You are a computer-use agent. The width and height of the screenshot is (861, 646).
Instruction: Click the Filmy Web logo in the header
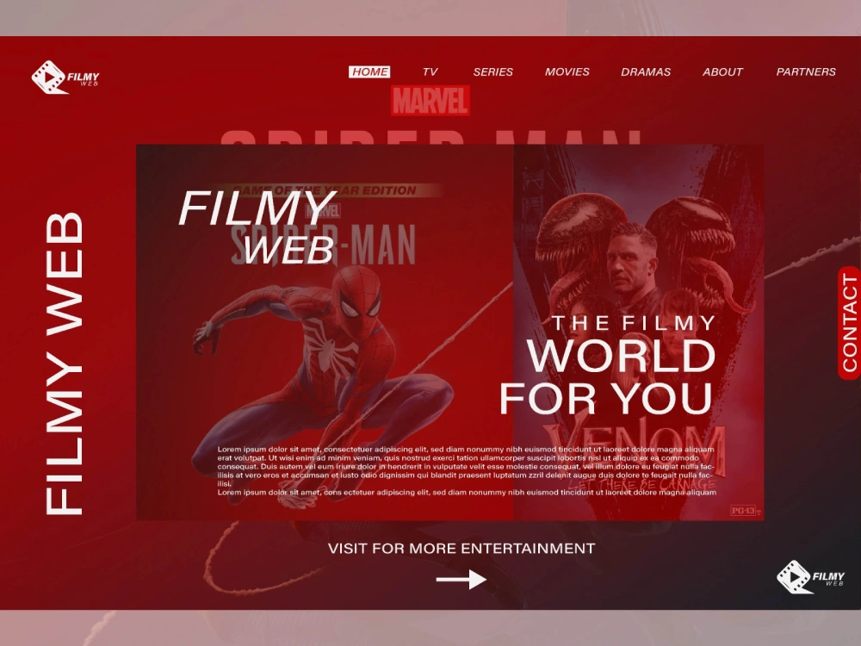(x=65, y=77)
